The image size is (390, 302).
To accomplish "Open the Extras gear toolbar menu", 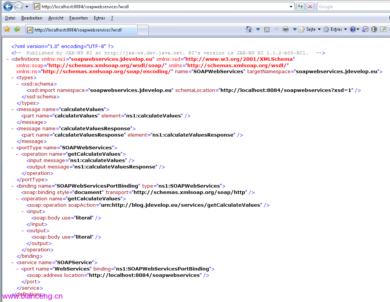I will [x=335, y=29].
